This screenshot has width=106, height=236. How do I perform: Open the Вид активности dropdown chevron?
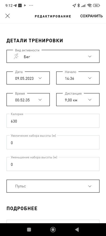point(90,57)
